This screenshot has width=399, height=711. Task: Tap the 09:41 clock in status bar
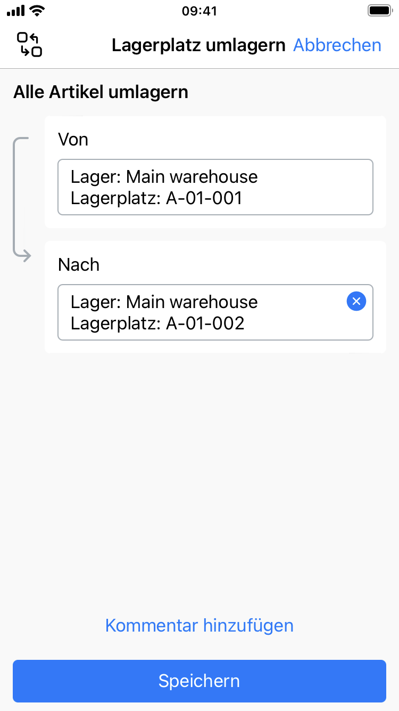pyautogui.click(x=199, y=11)
